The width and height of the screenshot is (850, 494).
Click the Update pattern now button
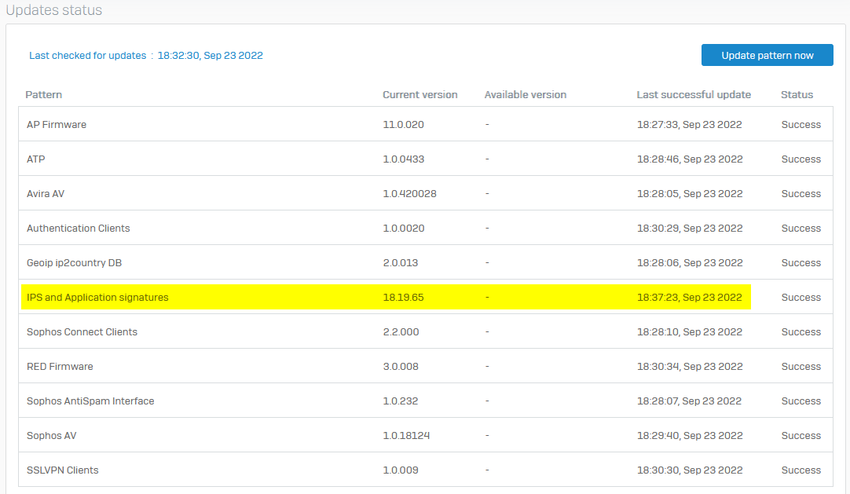tap(767, 55)
